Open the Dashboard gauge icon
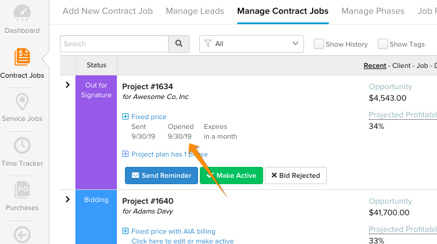437x244 pixels. tap(22, 13)
